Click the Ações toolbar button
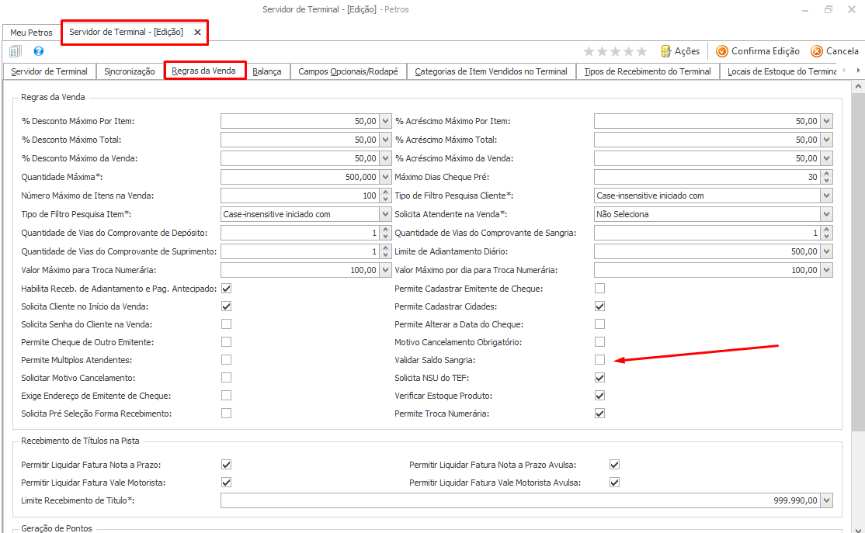 [x=680, y=51]
